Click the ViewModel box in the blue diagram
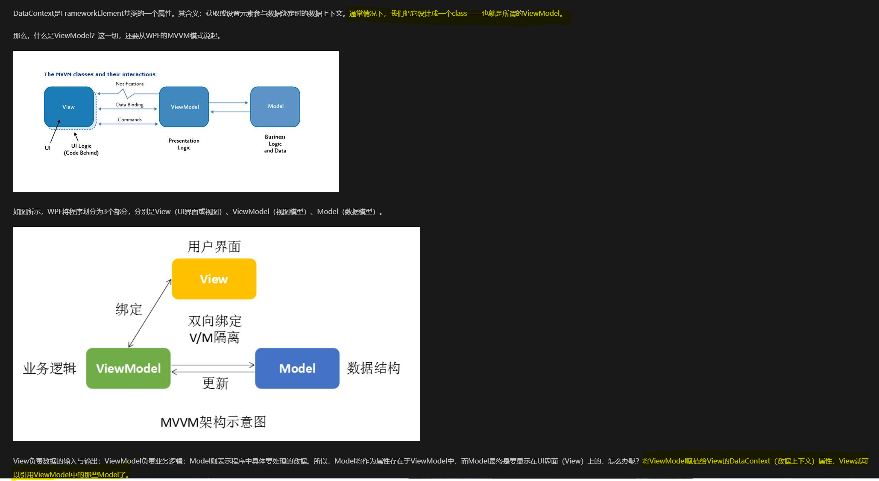The height and width of the screenshot is (481, 879). click(184, 107)
